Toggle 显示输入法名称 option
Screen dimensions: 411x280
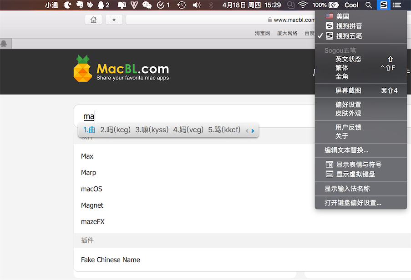pyautogui.click(x=361, y=189)
